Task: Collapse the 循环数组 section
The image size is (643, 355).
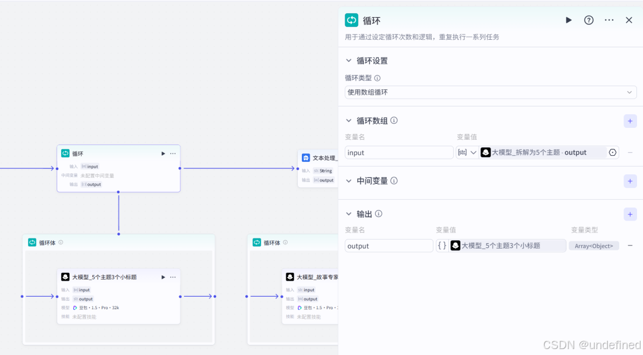Action: pyautogui.click(x=348, y=120)
